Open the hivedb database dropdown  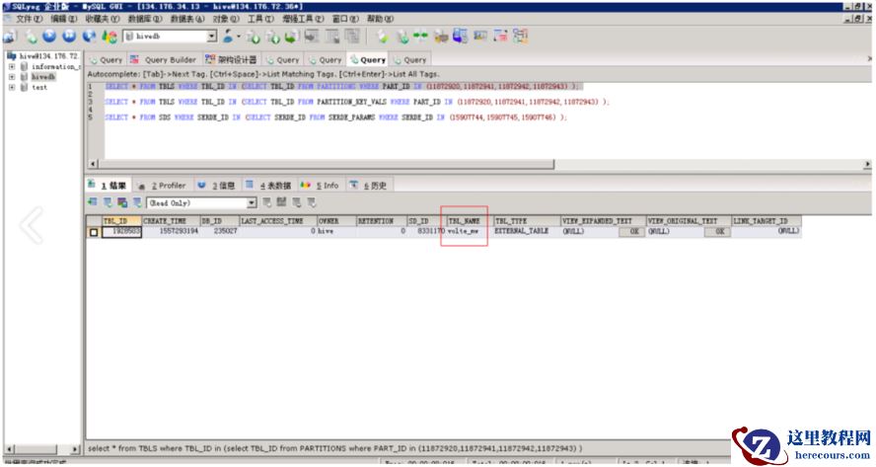click(x=212, y=37)
